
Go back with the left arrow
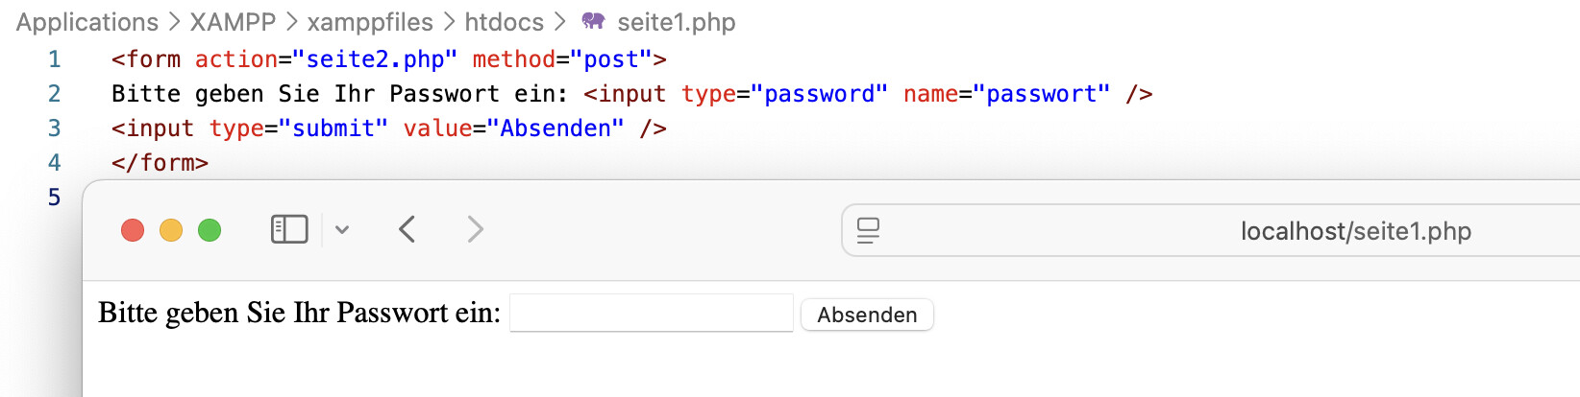tap(407, 230)
